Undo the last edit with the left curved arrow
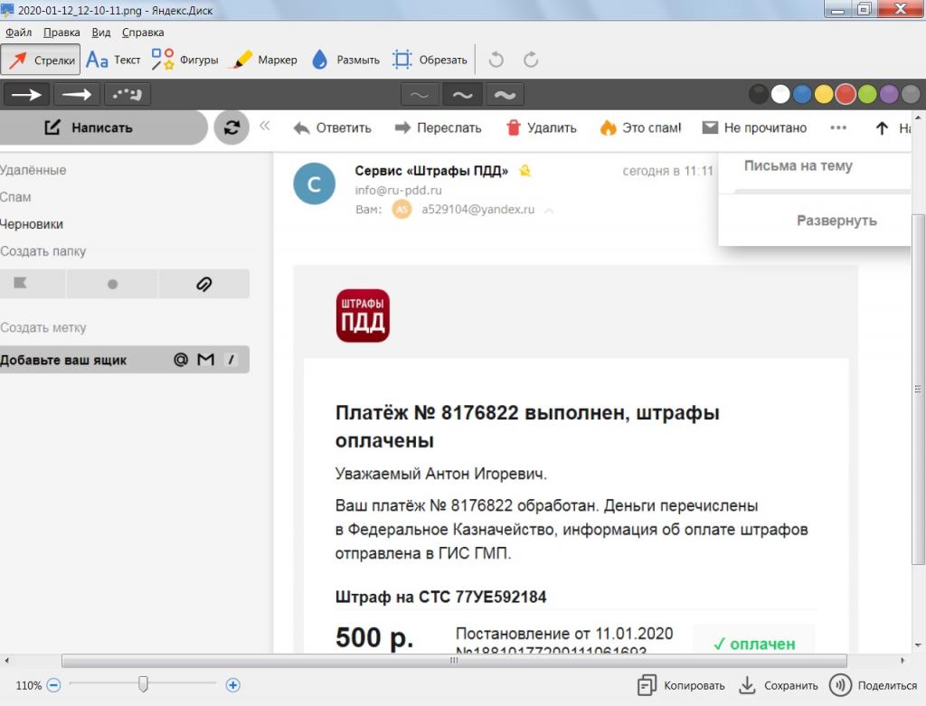The width and height of the screenshot is (926, 706). point(496,60)
